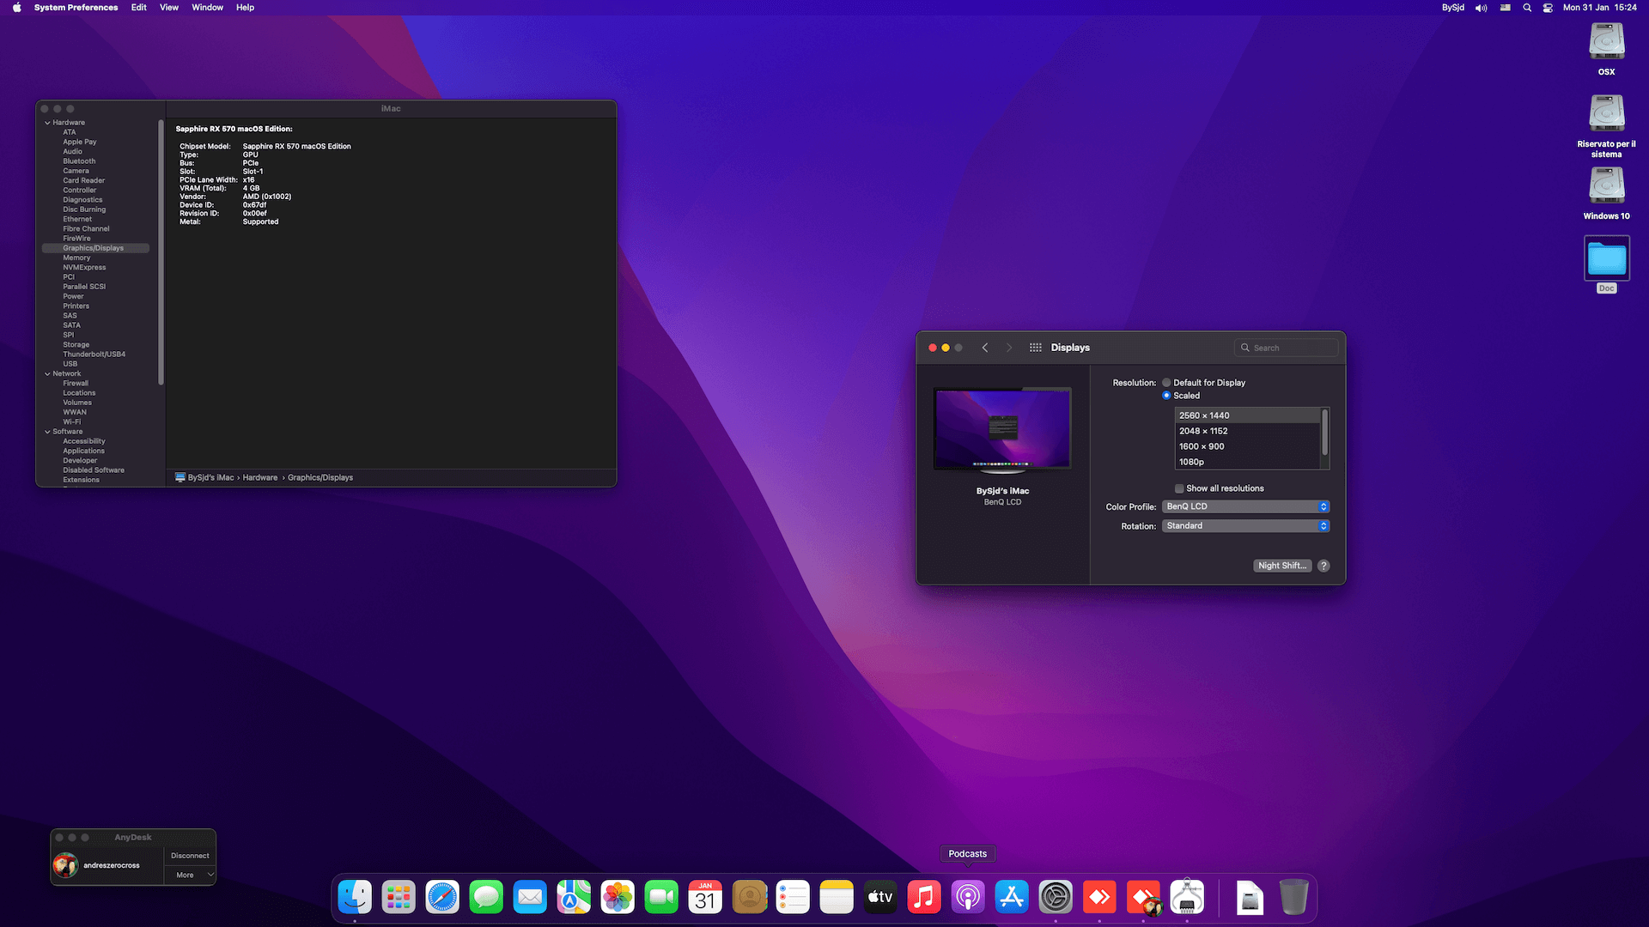This screenshot has height=927, width=1649.
Task: Open Notes app in the Dock
Action: (x=837, y=898)
